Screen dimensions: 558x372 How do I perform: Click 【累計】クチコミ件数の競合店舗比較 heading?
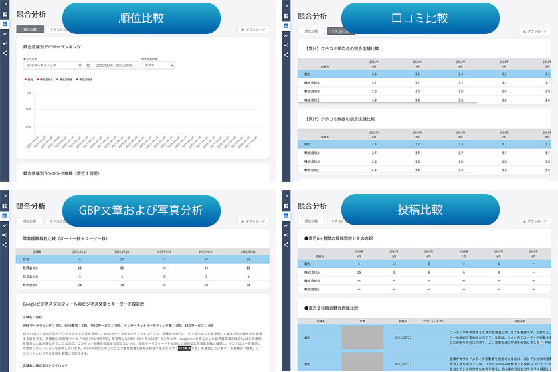(x=339, y=119)
